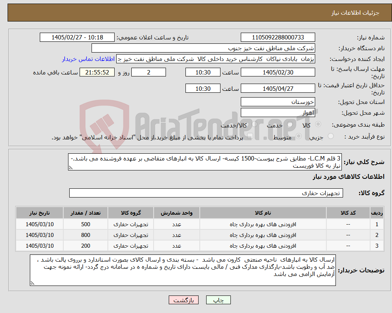Screen dimensions: 392x313
Task: Click the تعداد / مقدار column header
Action: 86,213
